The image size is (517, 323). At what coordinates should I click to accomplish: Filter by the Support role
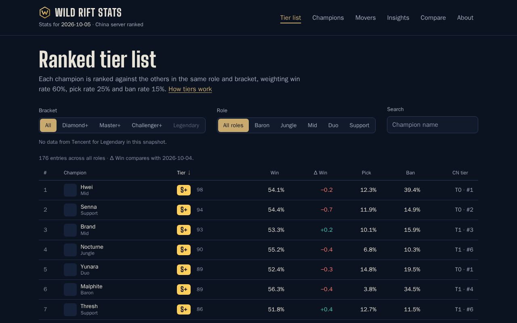click(359, 125)
